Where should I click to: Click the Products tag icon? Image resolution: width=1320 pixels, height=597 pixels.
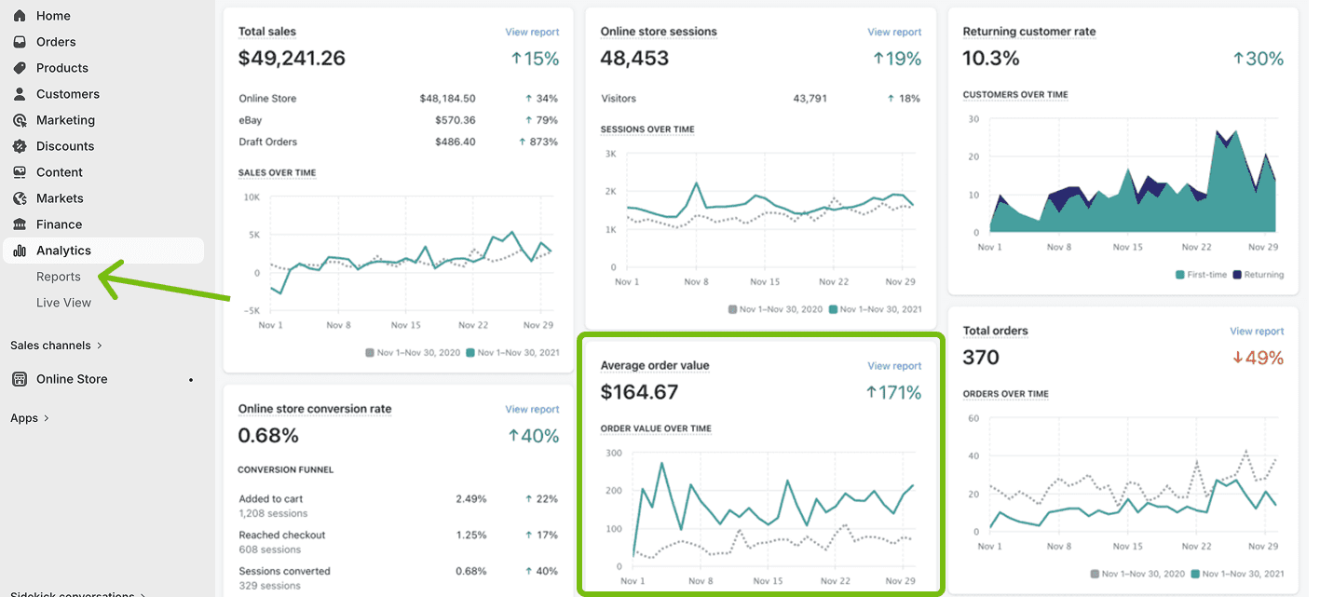pyautogui.click(x=20, y=67)
